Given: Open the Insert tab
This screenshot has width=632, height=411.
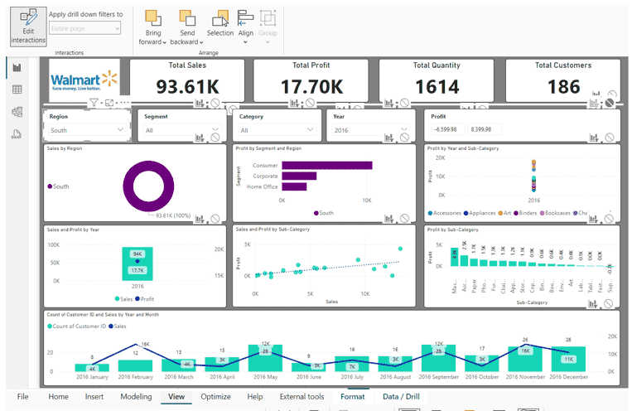Looking at the screenshot, I should tap(94, 396).
